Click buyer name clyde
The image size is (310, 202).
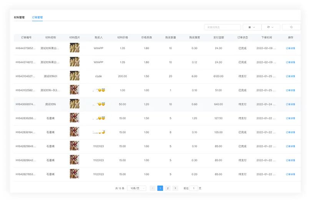point(98,76)
